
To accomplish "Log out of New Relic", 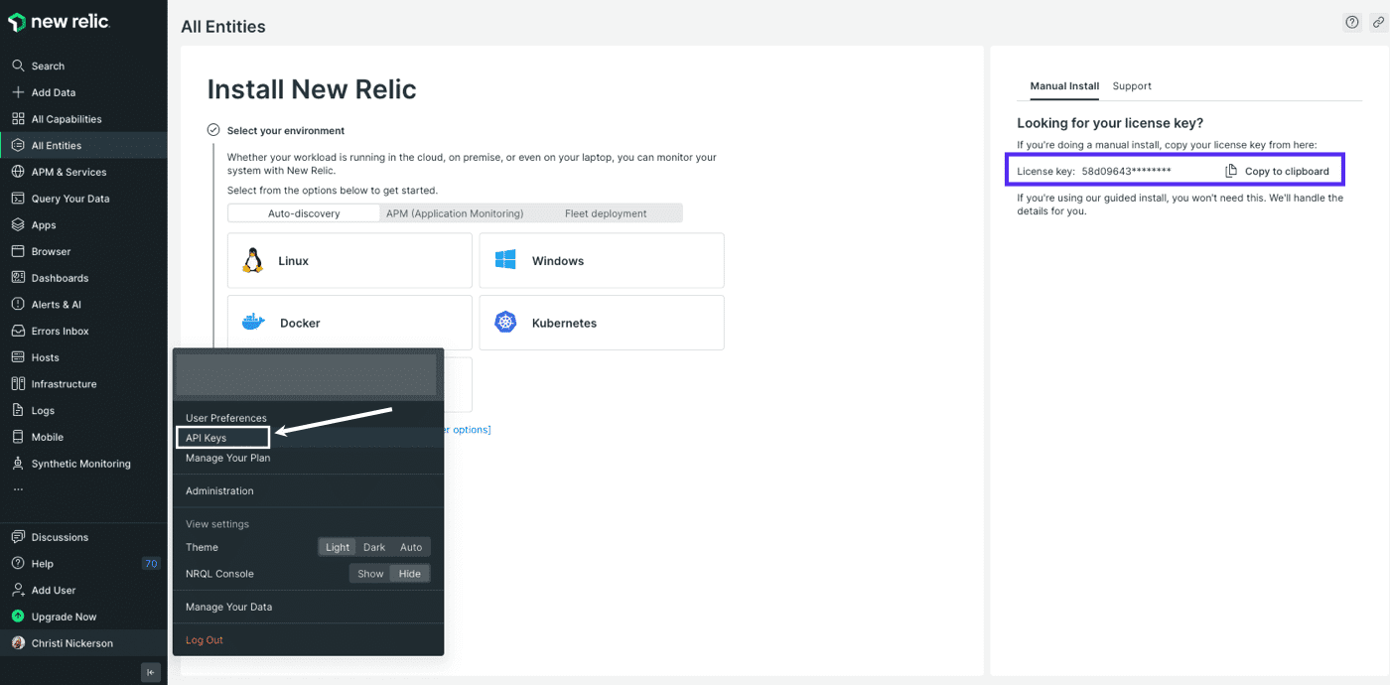I will click(x=204, y=639).
